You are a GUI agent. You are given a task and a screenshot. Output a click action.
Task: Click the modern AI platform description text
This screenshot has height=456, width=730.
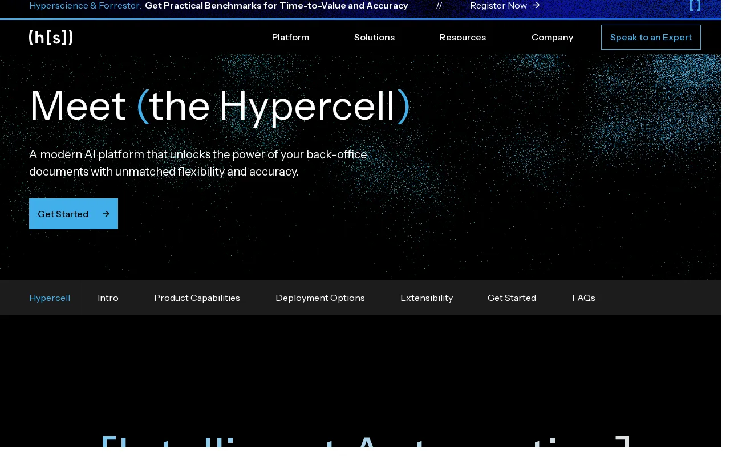click(x=198, y=162)
